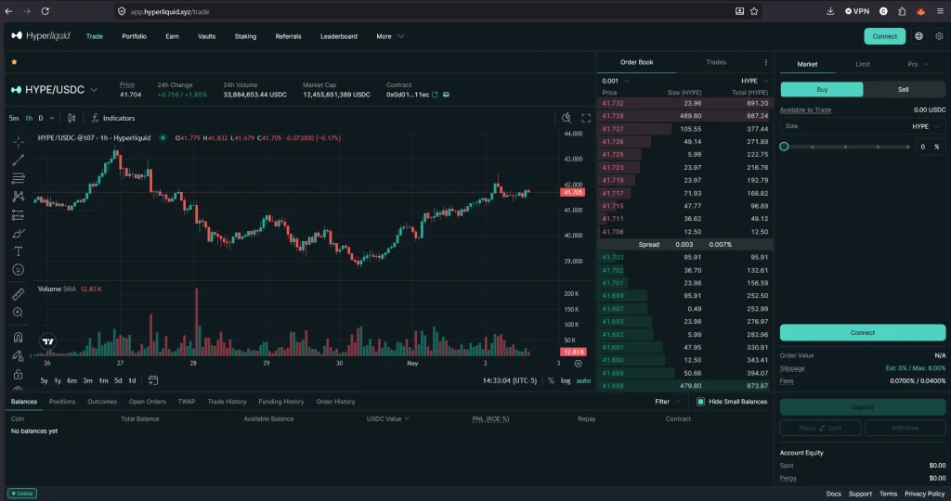951x501 pixels.
Task: Switch to the Open Orders tab
Action: 147,402
